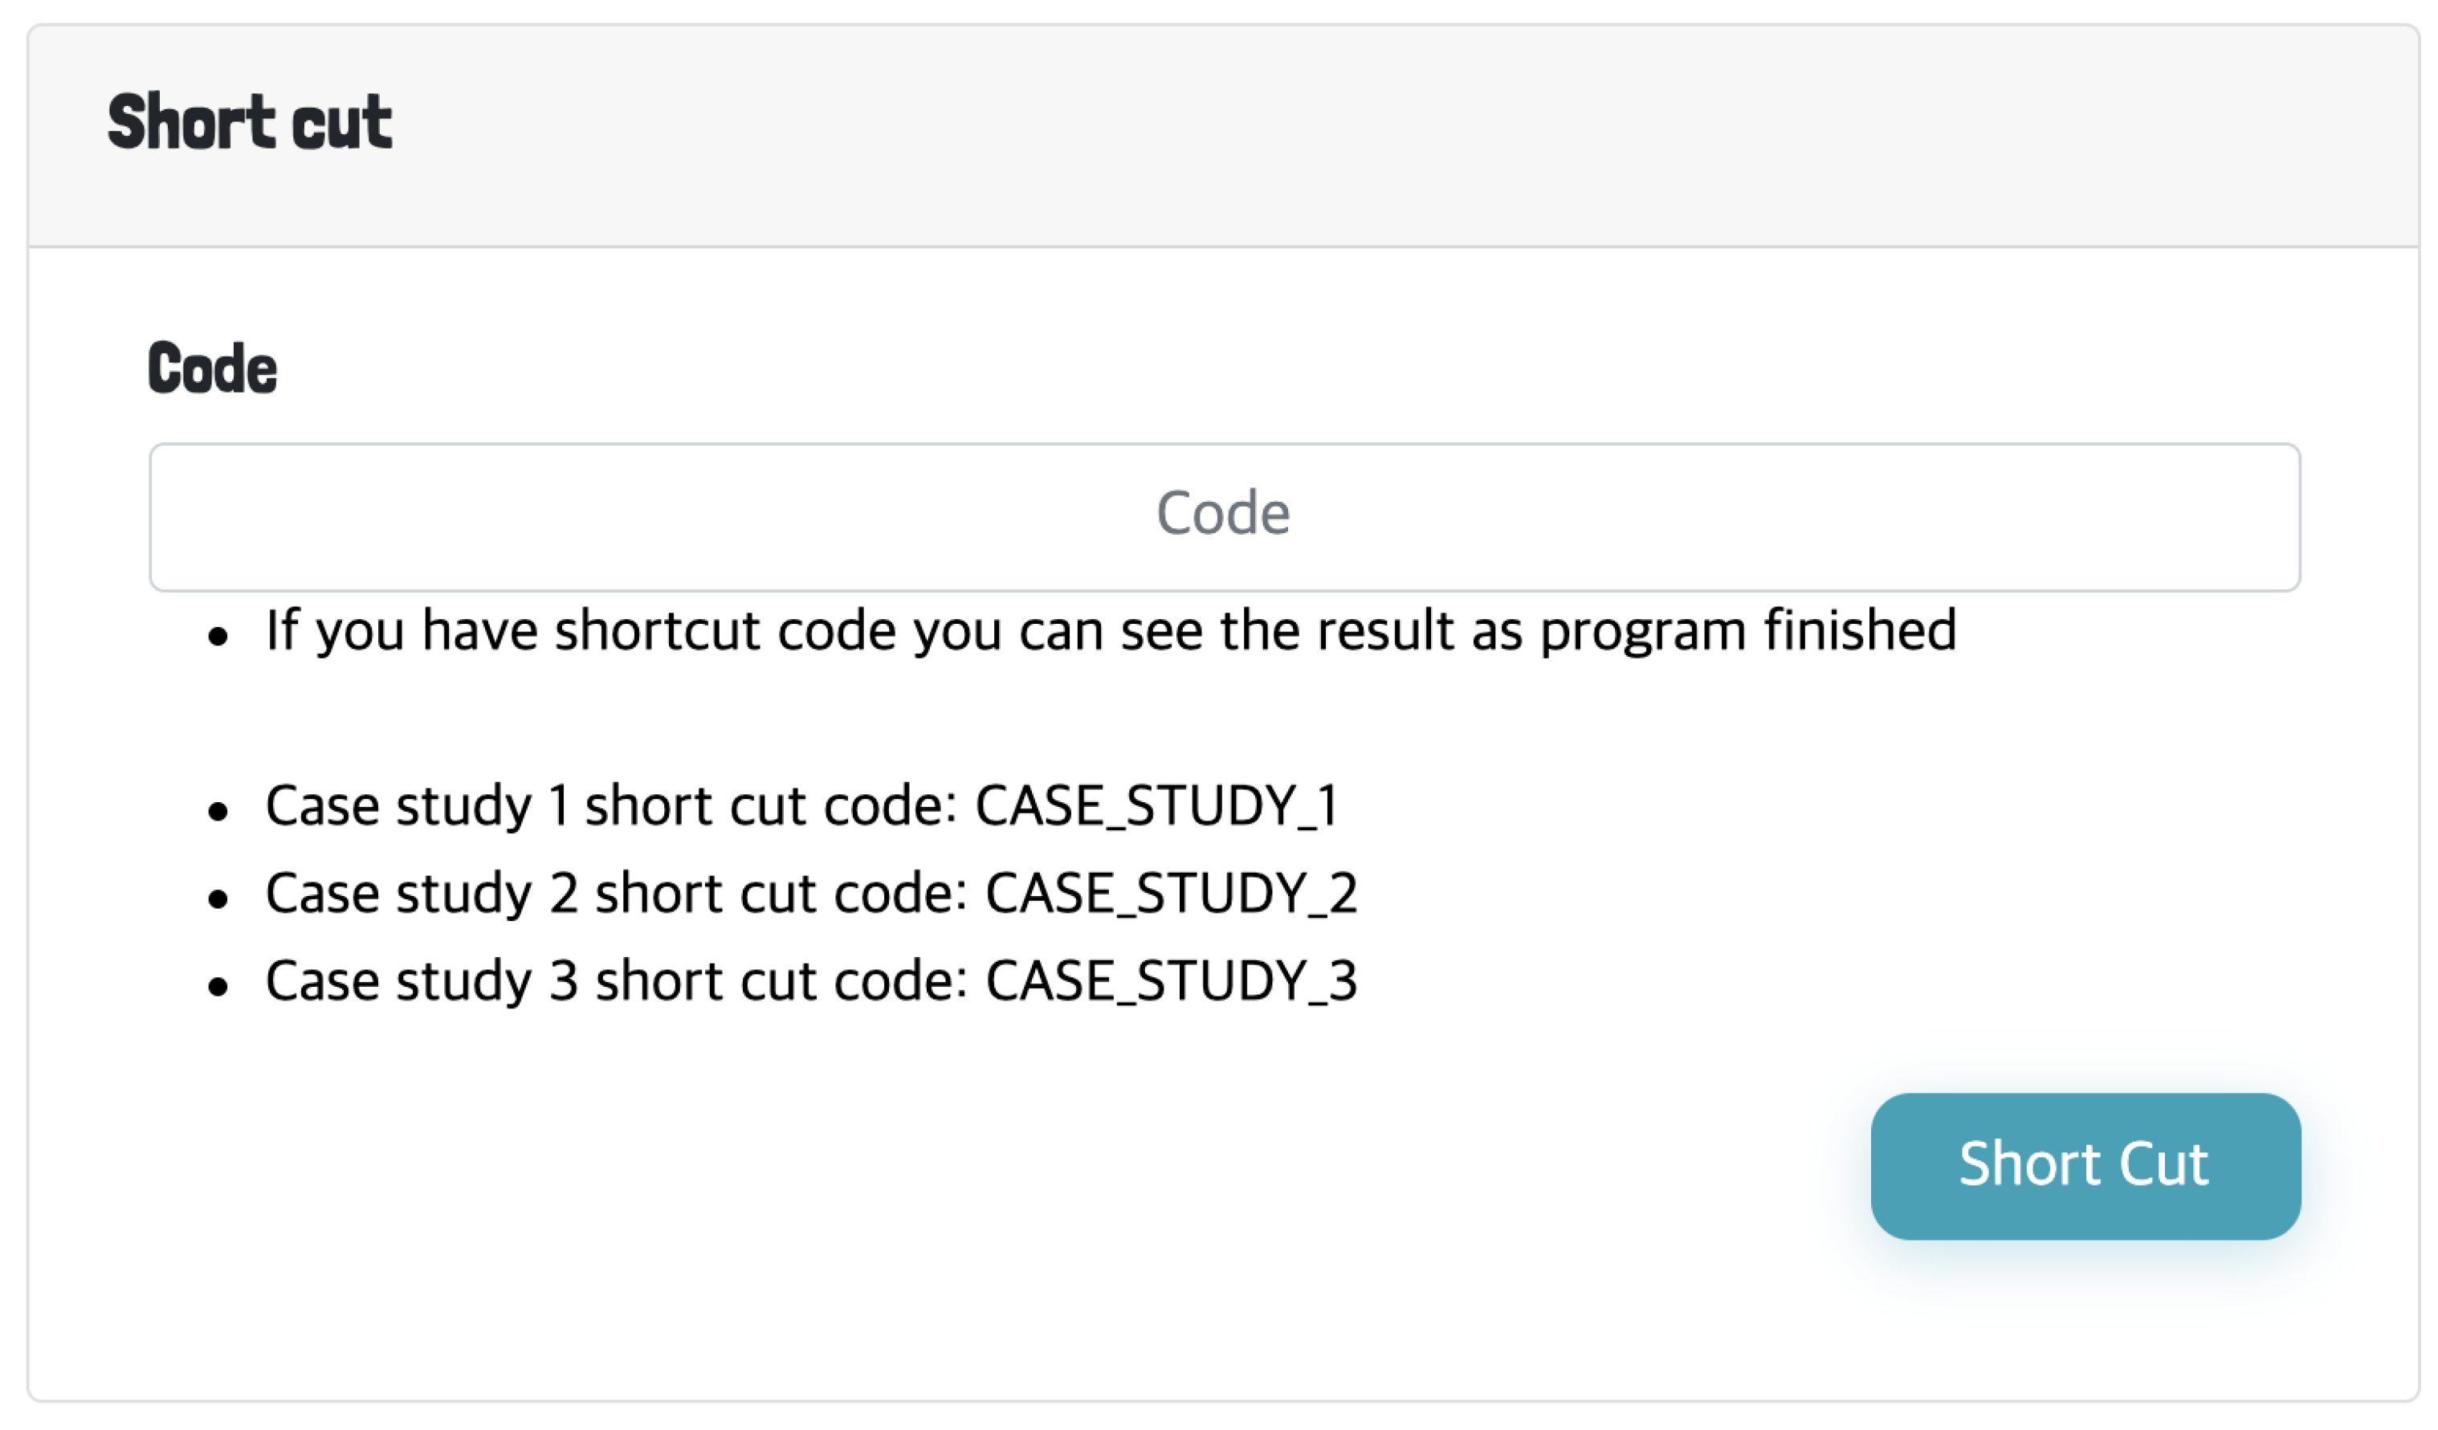The width and height of the screenshot is (2438, 1430).
Task: Click the shortcut code instruction sentence
Action: pos(1110,631)
